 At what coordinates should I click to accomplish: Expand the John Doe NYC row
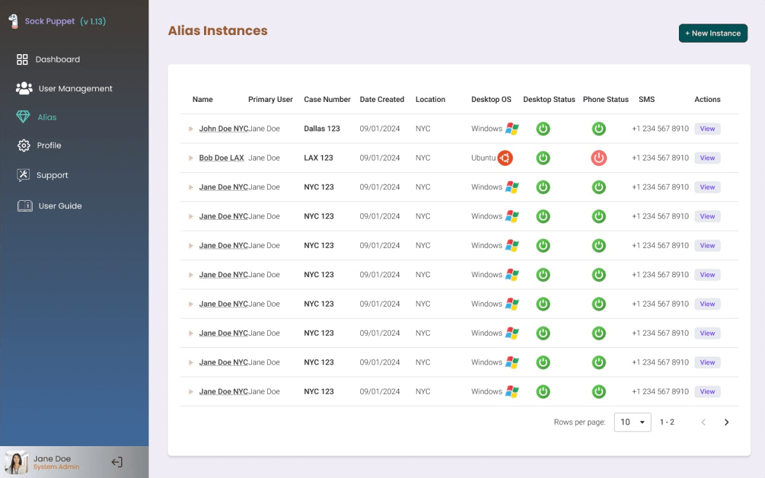point(189,128)
